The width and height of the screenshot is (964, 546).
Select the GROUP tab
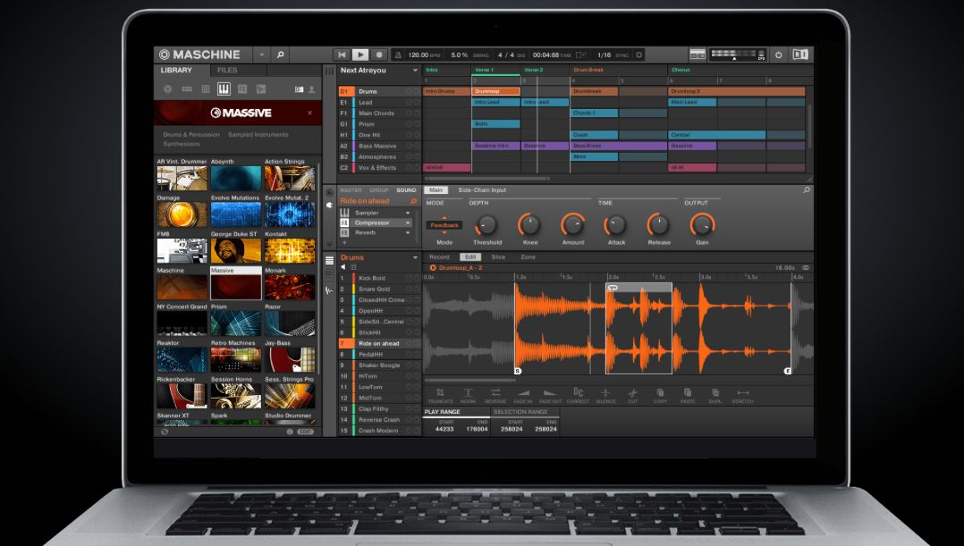(x=379, y=190)
